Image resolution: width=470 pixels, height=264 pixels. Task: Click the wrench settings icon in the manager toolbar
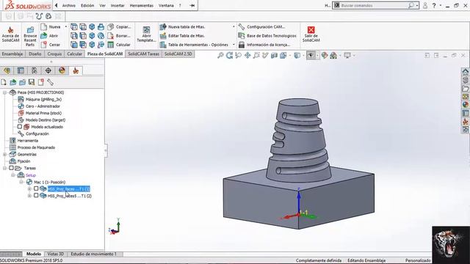point(50,82)
